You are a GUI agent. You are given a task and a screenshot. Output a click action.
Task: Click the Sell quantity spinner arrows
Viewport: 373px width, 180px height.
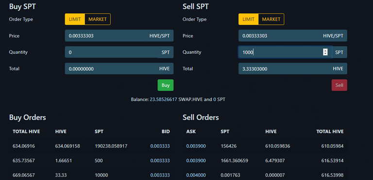325,52
